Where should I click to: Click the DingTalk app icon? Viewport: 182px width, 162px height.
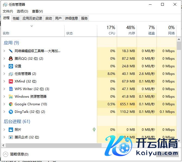11,112
